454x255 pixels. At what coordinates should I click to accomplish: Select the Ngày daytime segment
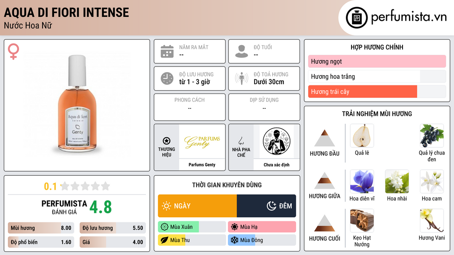[x=197, y=206]
